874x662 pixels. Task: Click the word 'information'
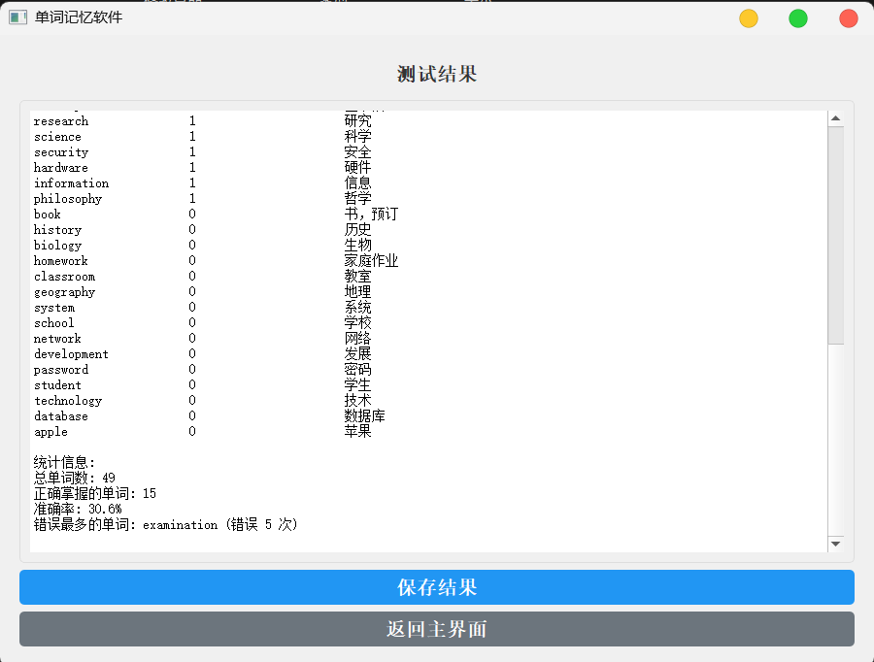tap(71, 183)
